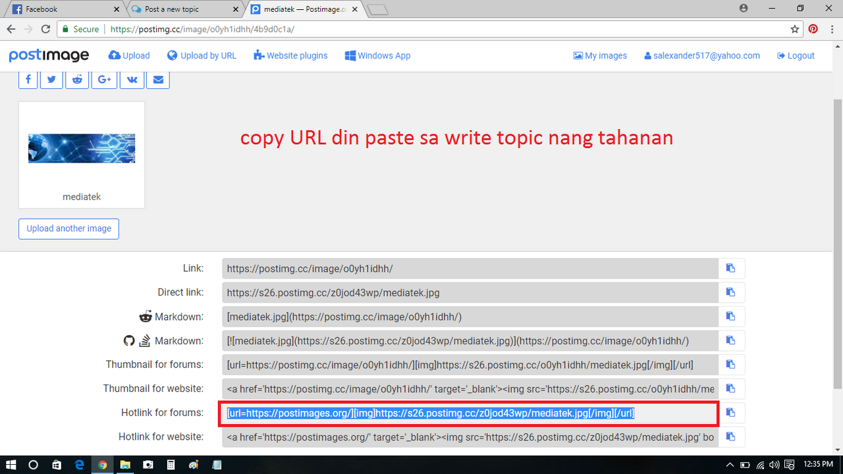The width and height of the screenshot is (843, 474).
Task: Open account salexander517@yahoo.com
Action: [702, 55]
